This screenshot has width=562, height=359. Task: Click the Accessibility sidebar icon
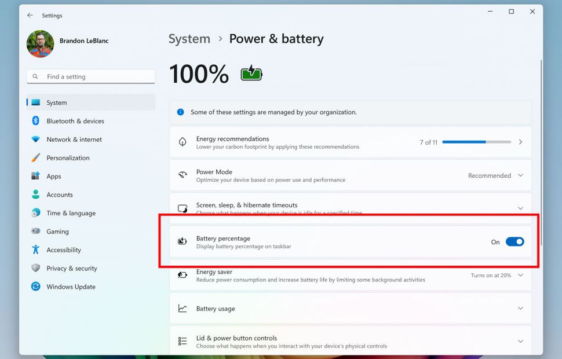[x=35, y=250]
